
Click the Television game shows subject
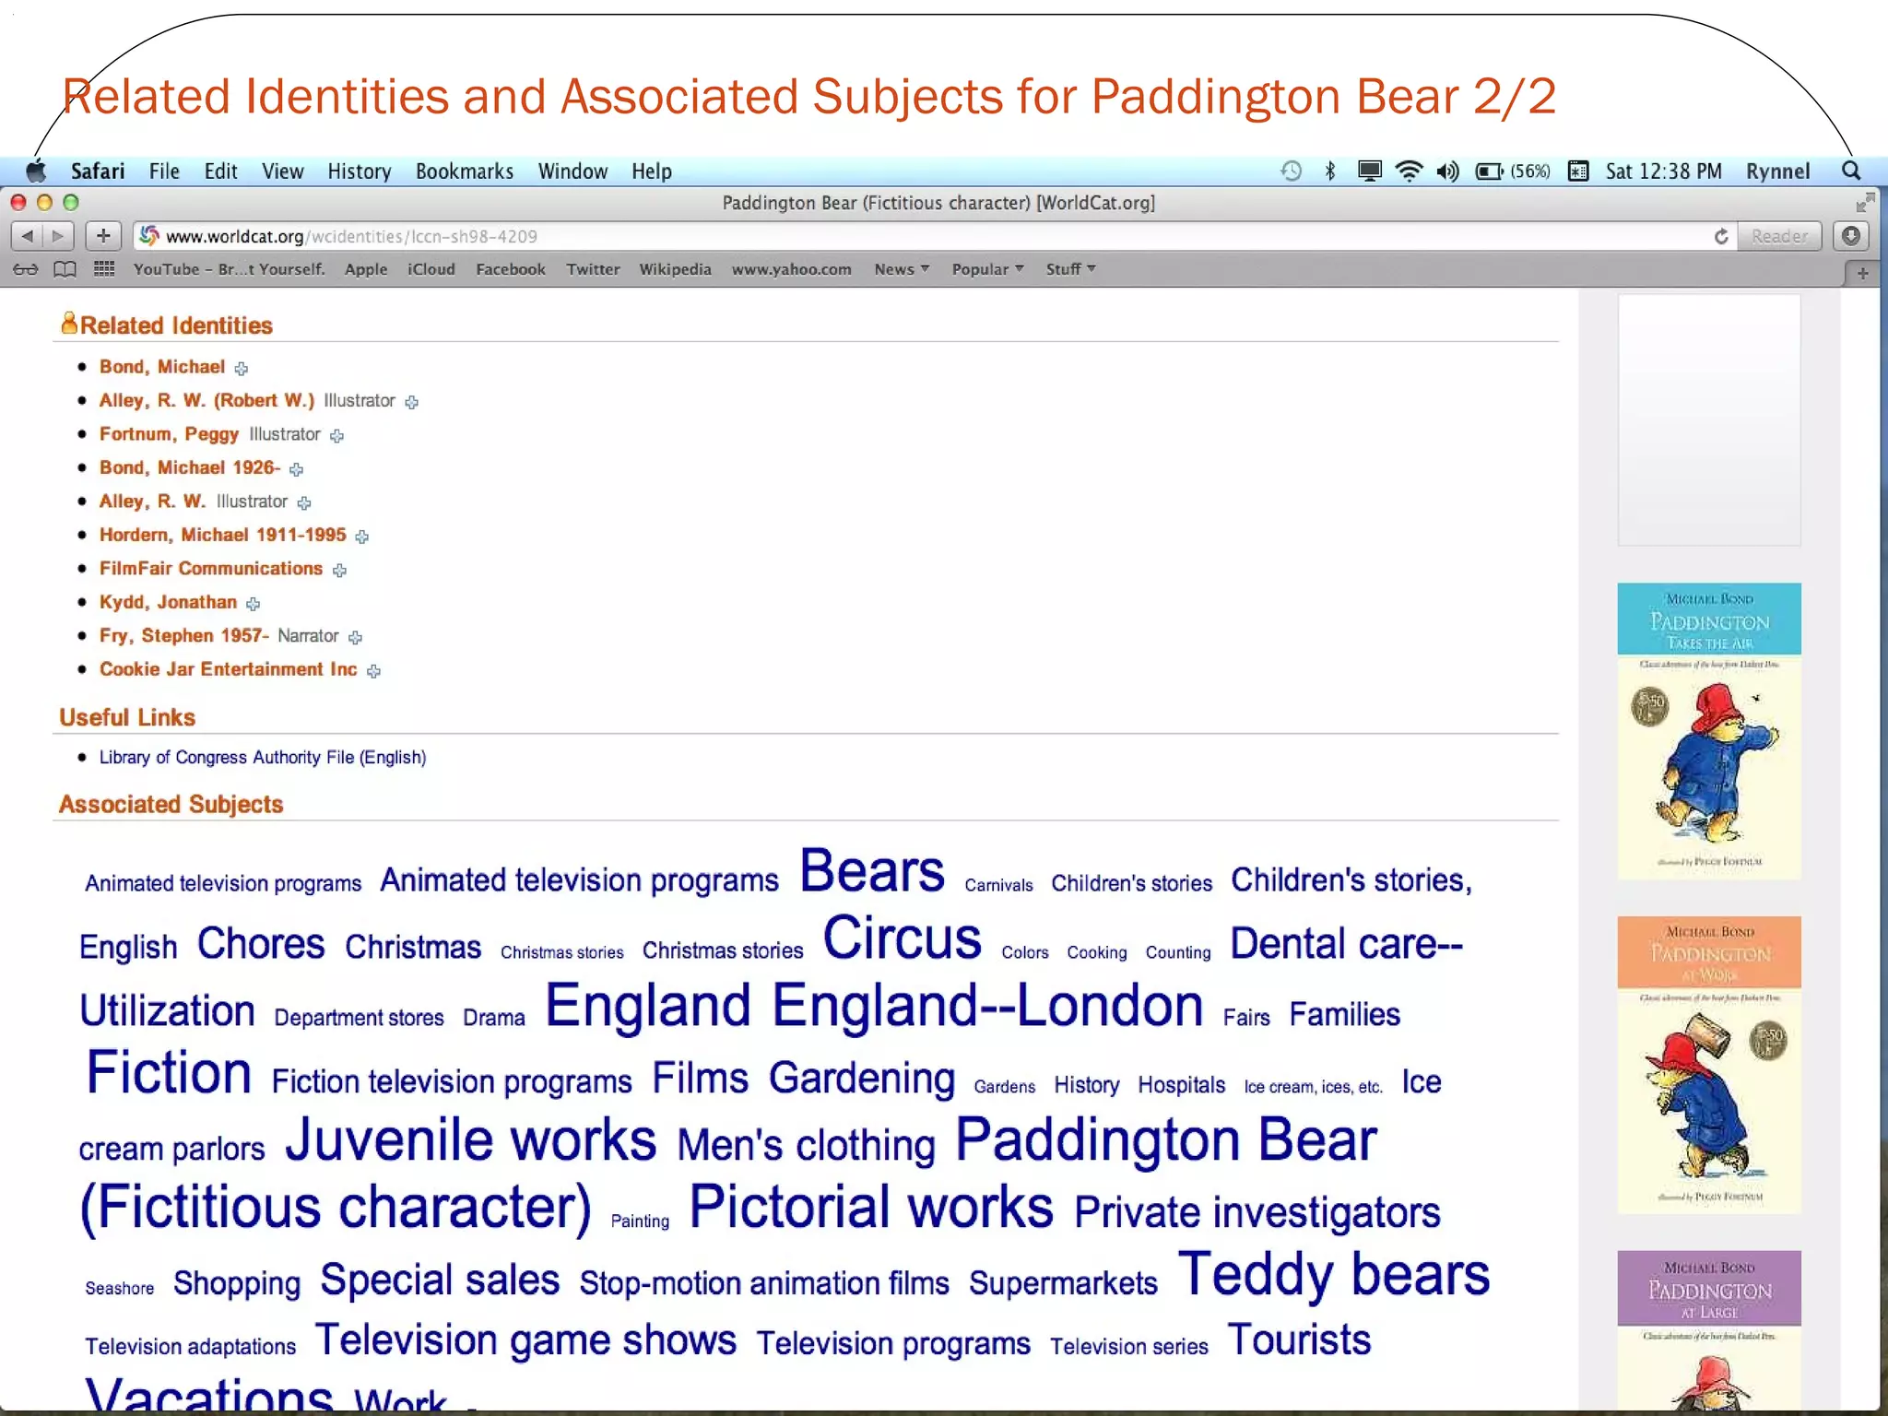click(x=525, y=1340)
